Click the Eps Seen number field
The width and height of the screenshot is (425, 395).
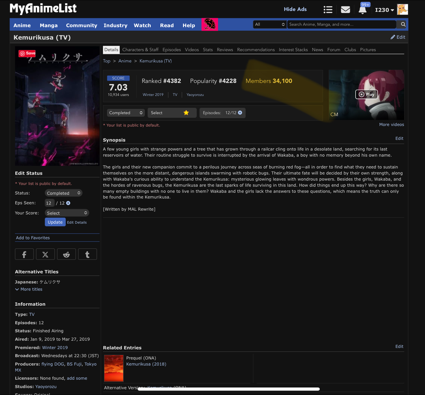[x=49, y=203]
